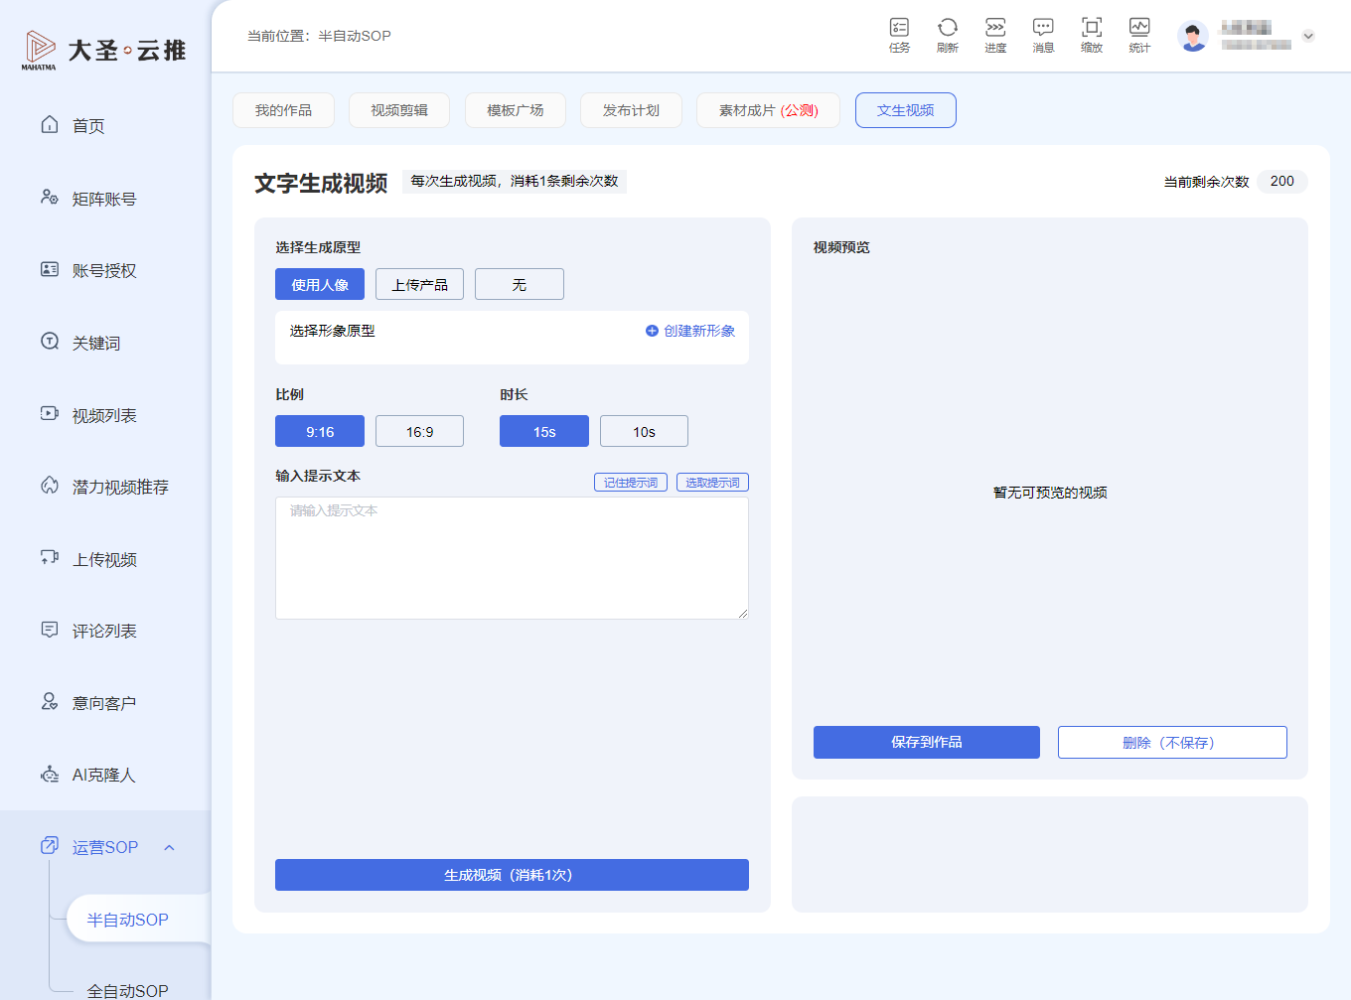Open the 进度 progress icon
Viewport: 1351px width, 1000px height.
995,35
